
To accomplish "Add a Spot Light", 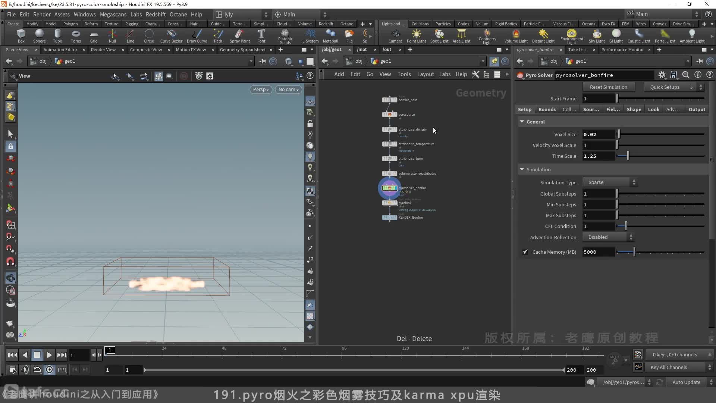I will click(439, 36).
